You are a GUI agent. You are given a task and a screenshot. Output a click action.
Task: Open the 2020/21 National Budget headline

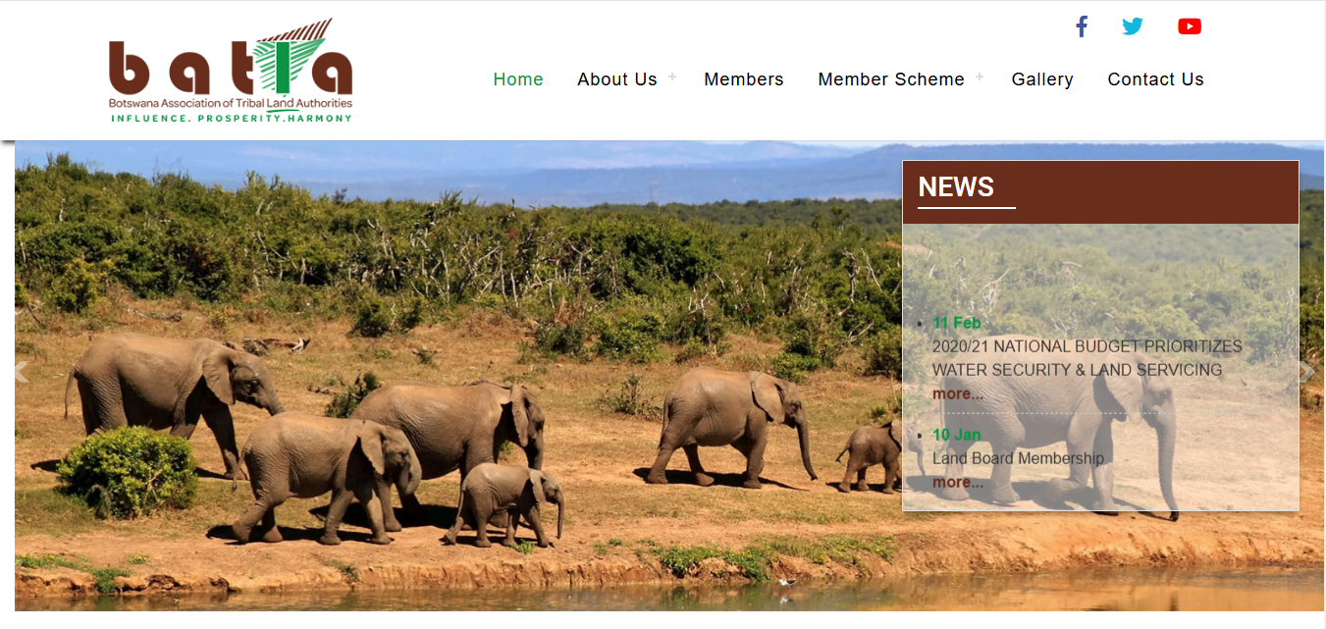pyautogui.click(x=1087, y=358)
